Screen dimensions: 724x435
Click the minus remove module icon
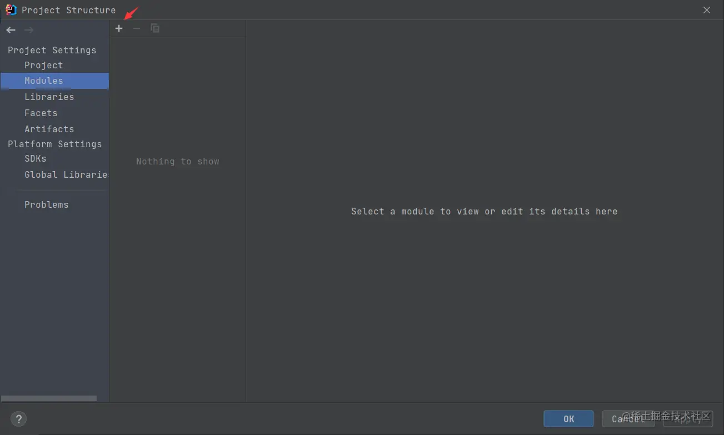point(137,28)
